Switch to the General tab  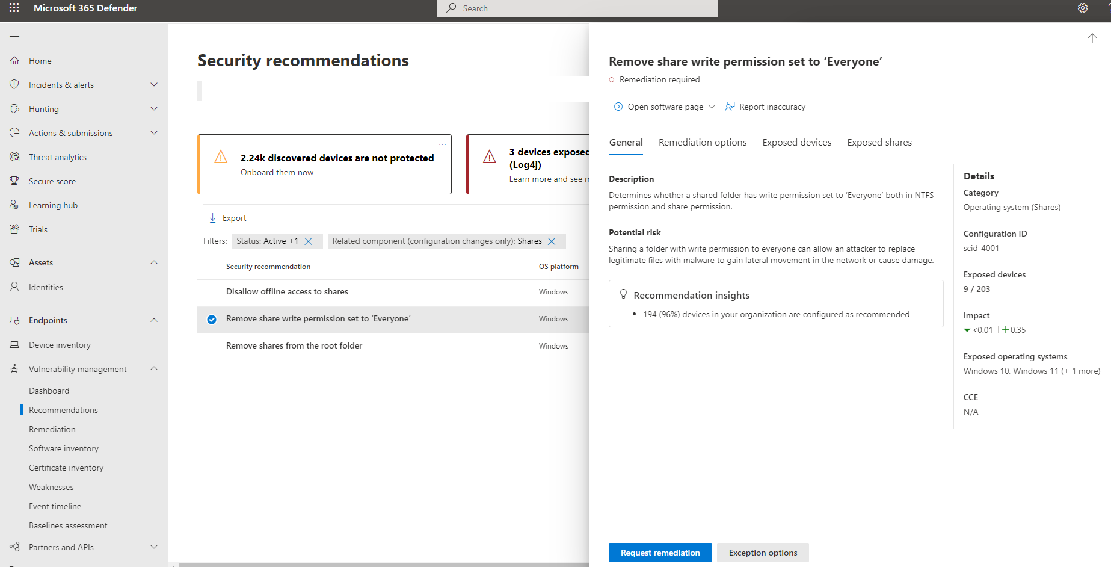click(x=626, y=143)
